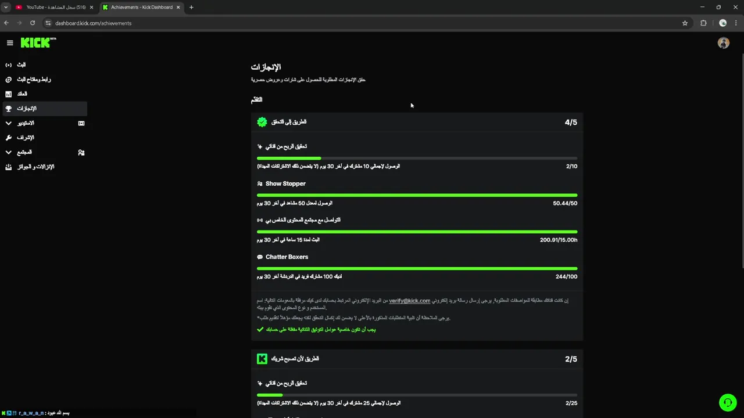Click the Kick logo
The image size is (744, 418).
point(37,42)
